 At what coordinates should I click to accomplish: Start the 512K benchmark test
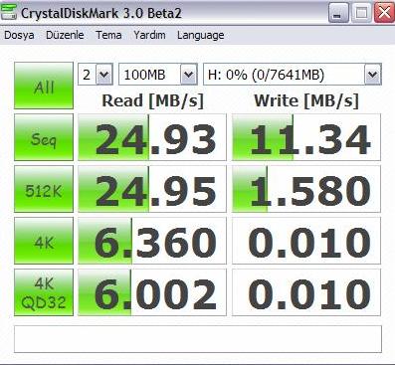click(x=44, y=189)
